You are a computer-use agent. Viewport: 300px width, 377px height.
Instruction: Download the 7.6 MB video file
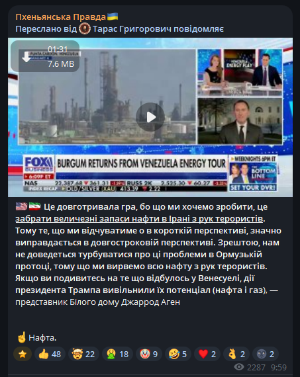(x=26, y=57)
